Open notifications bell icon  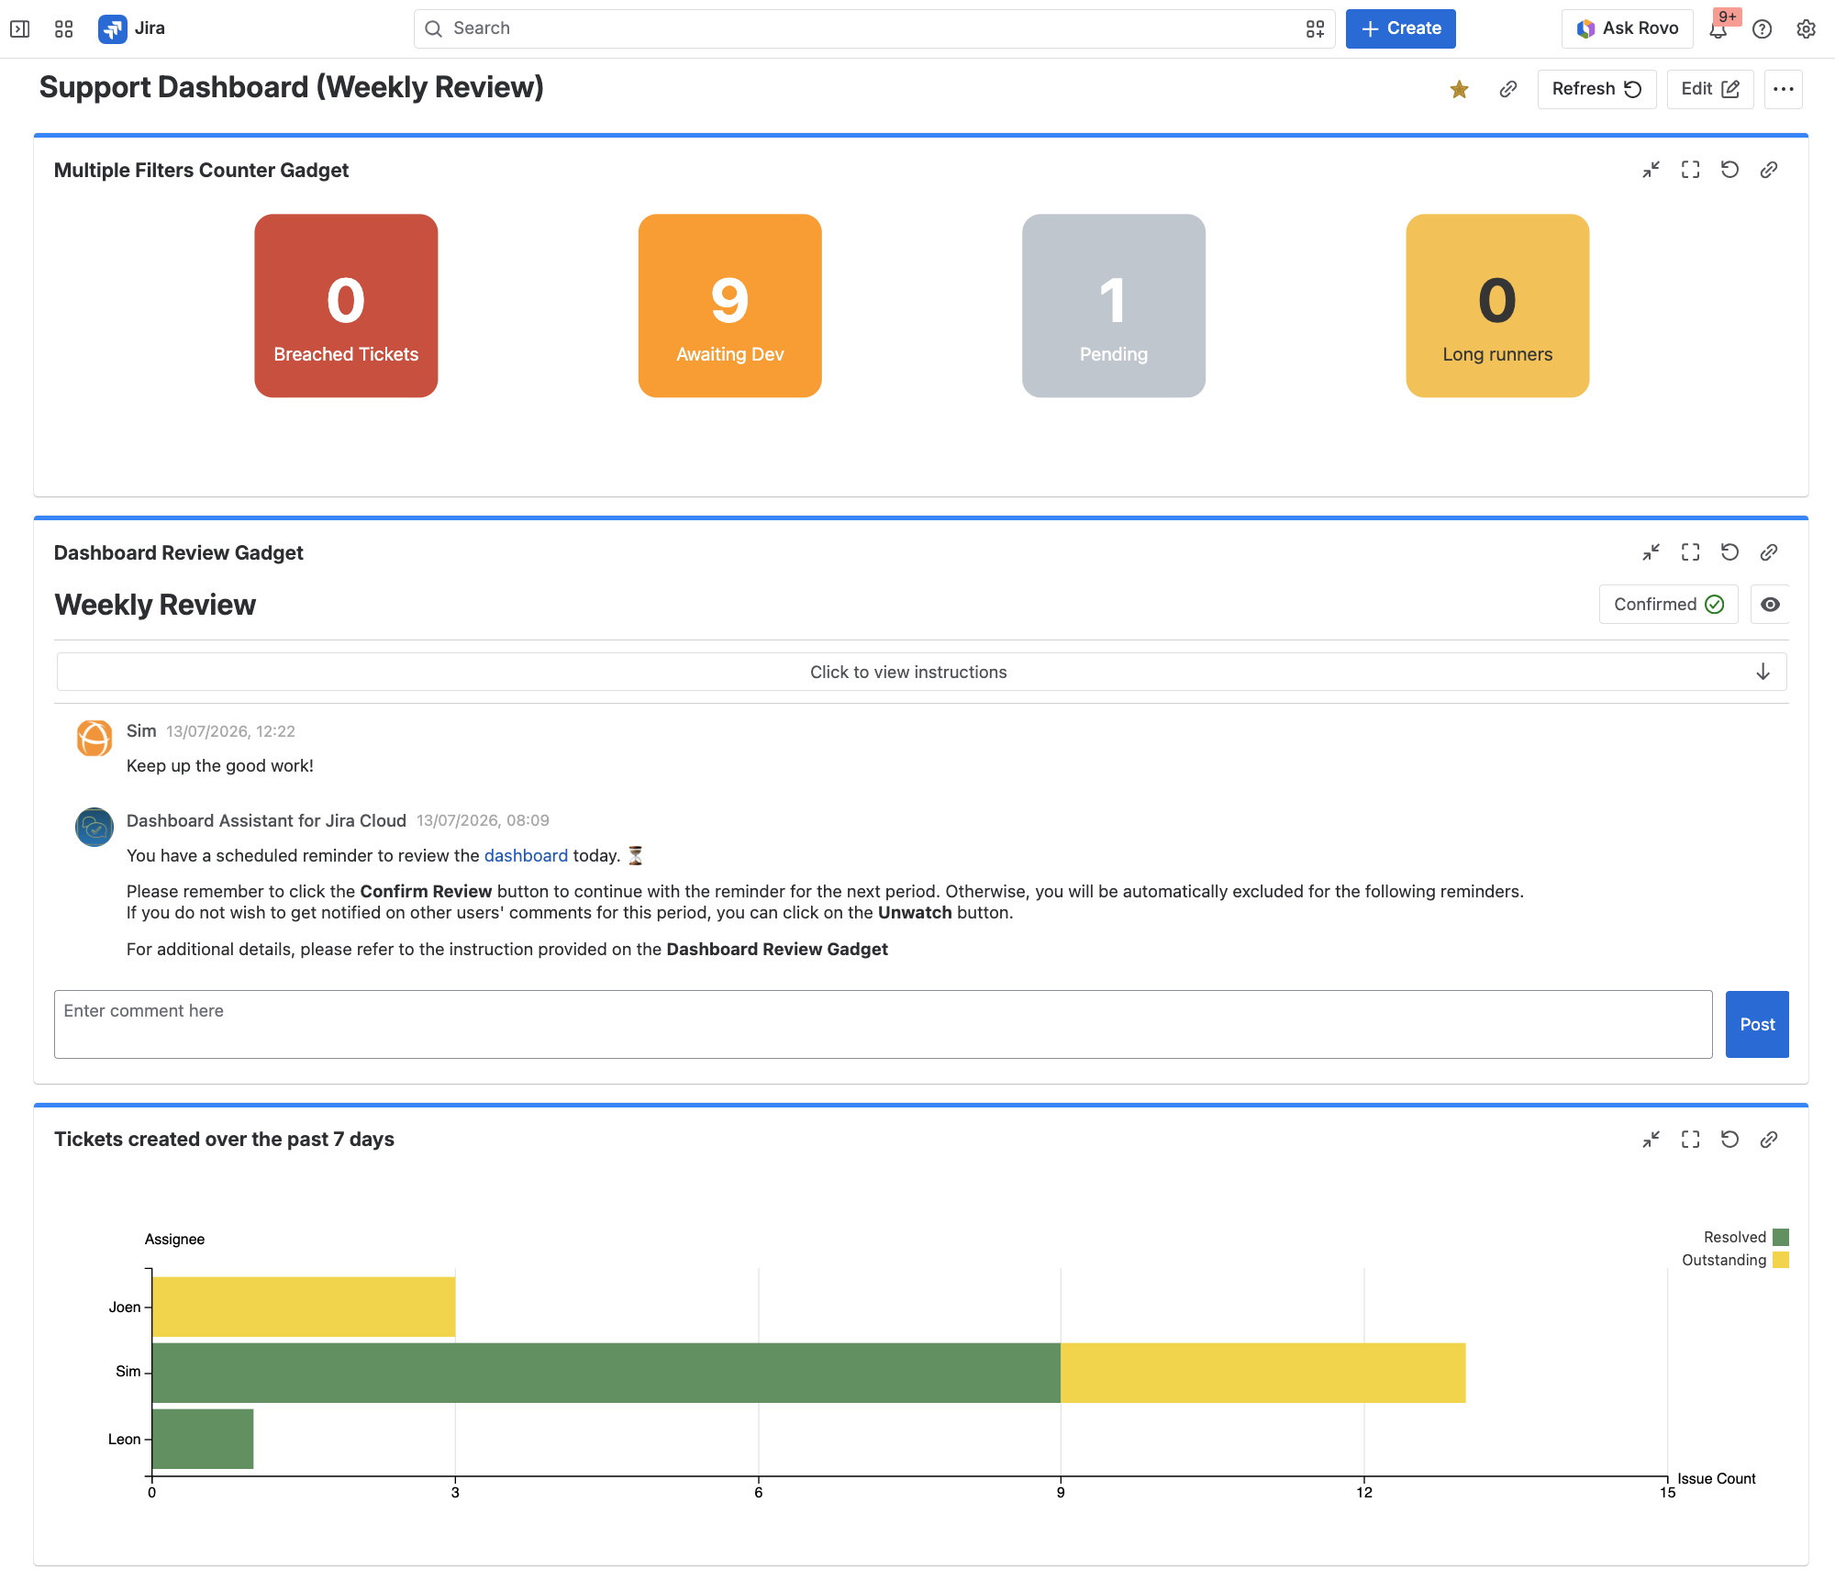coord(1718,28)
